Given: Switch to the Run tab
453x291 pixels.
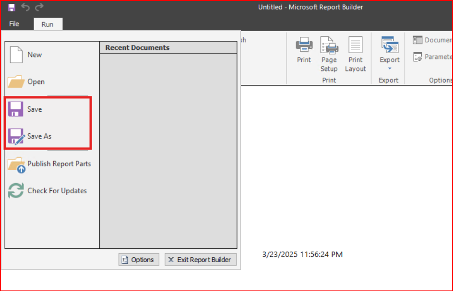Looking at the screenshot, I should [x=48, y=24].
